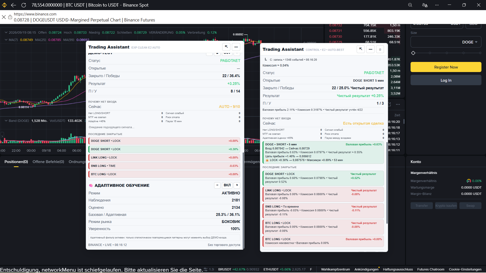
Task: Select the BRUSDT ticker in bottom bar
Action: pos(238,269)
